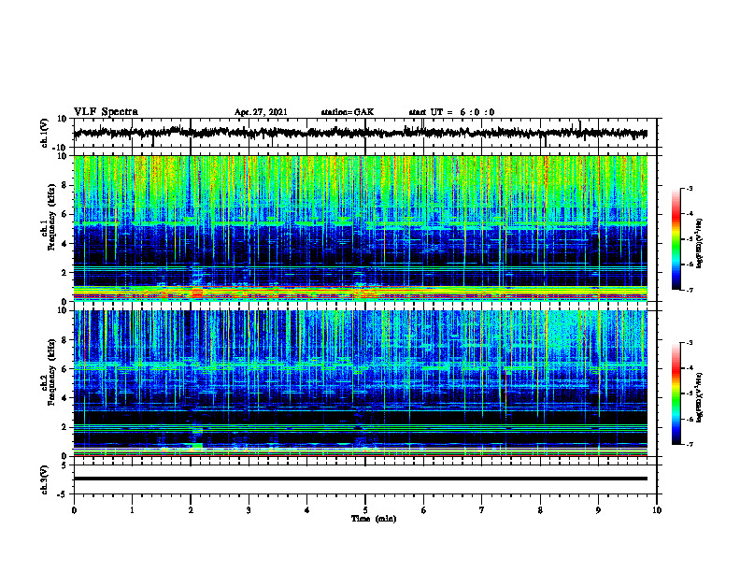
Task: Click the ch.1 voltage waveform trace
Action: click(x=361, y=133)
